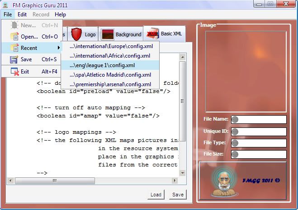Screen dimensions: 298x210
Task: Click the FM Graphics Guru title bar icon
Action: [5, 5]
